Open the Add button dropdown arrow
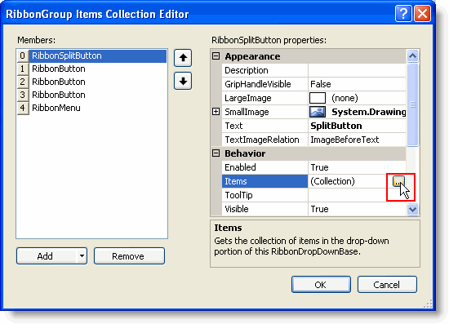 coord(82,256)
